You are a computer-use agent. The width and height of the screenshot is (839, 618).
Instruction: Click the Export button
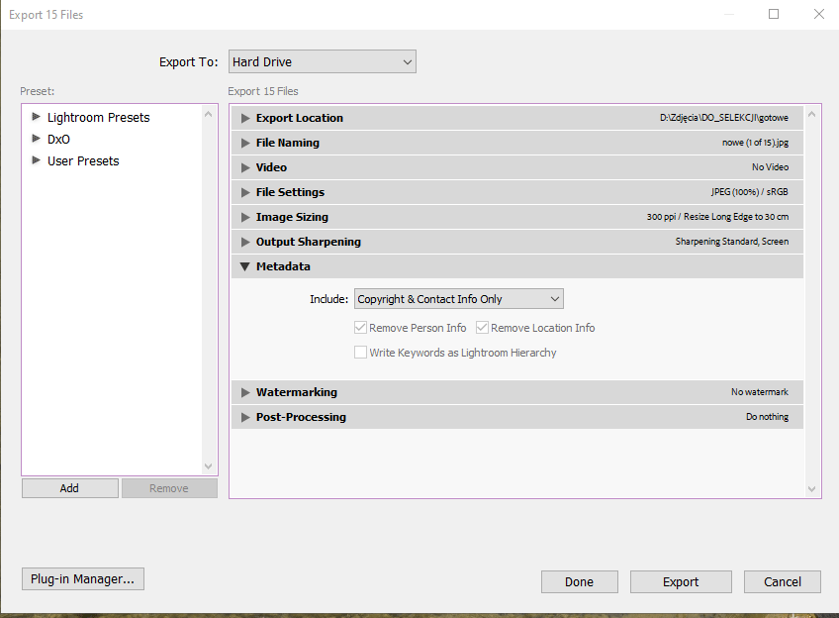tap(681, 582)
